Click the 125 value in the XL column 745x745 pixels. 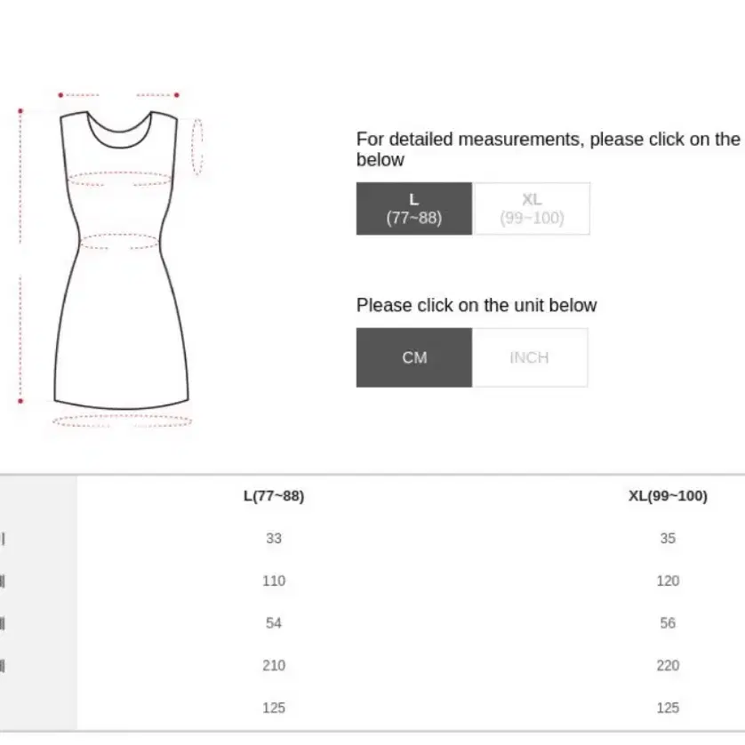[668, 708]
